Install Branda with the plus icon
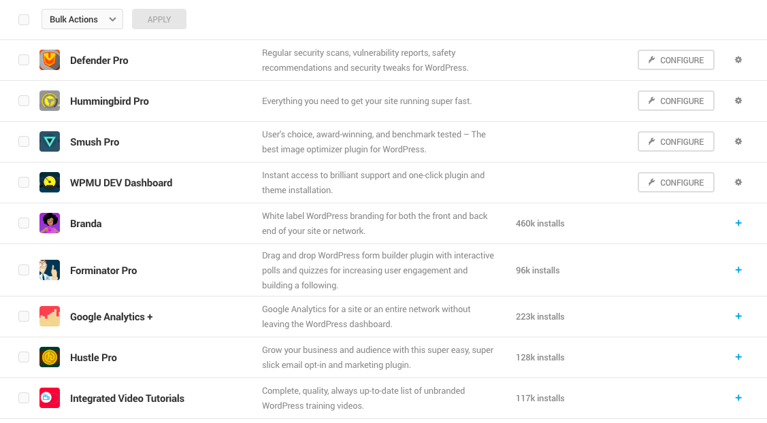Screen dimensions: 767x423 [738, 223]
